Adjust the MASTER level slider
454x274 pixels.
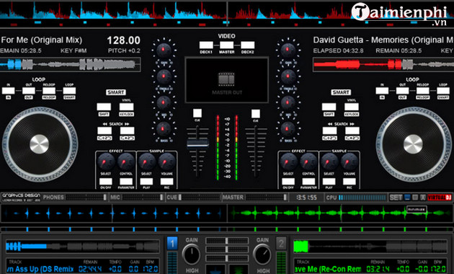pyautogui.click(x=267, y=198)
